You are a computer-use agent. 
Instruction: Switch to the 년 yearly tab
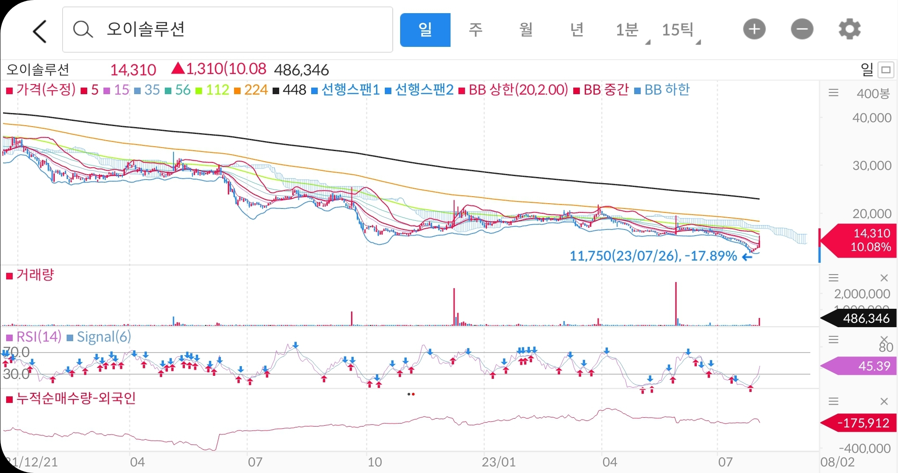[577, 30]
